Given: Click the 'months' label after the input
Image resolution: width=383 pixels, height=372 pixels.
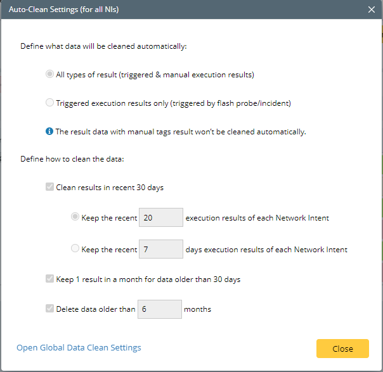Looking at the screenshot, I should 197,309.
